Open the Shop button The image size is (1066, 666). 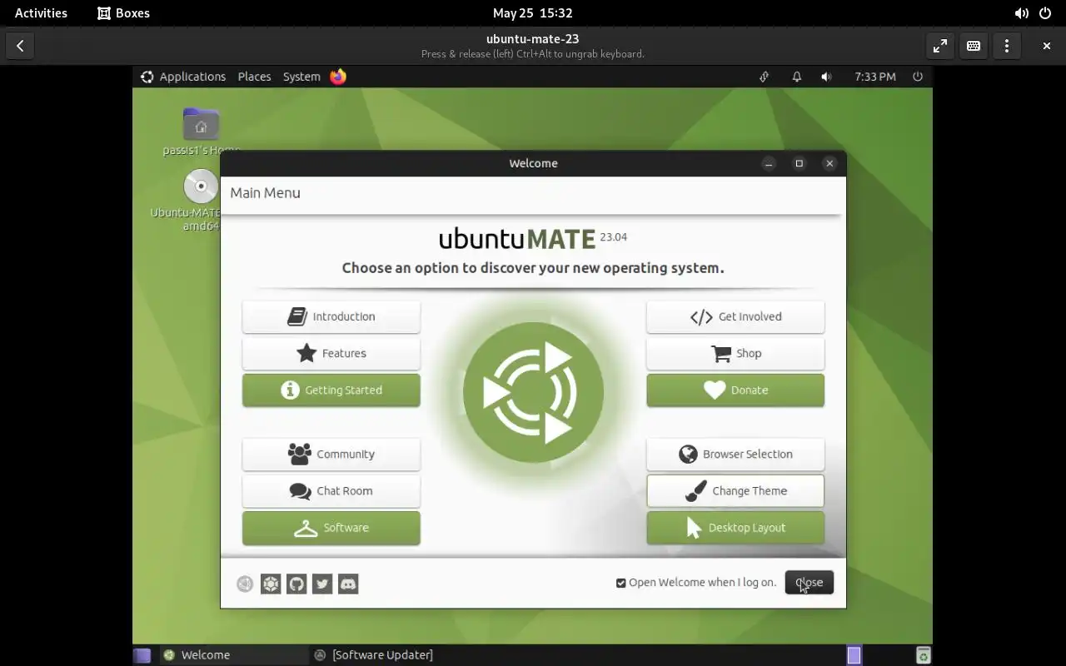click(735, 353)
